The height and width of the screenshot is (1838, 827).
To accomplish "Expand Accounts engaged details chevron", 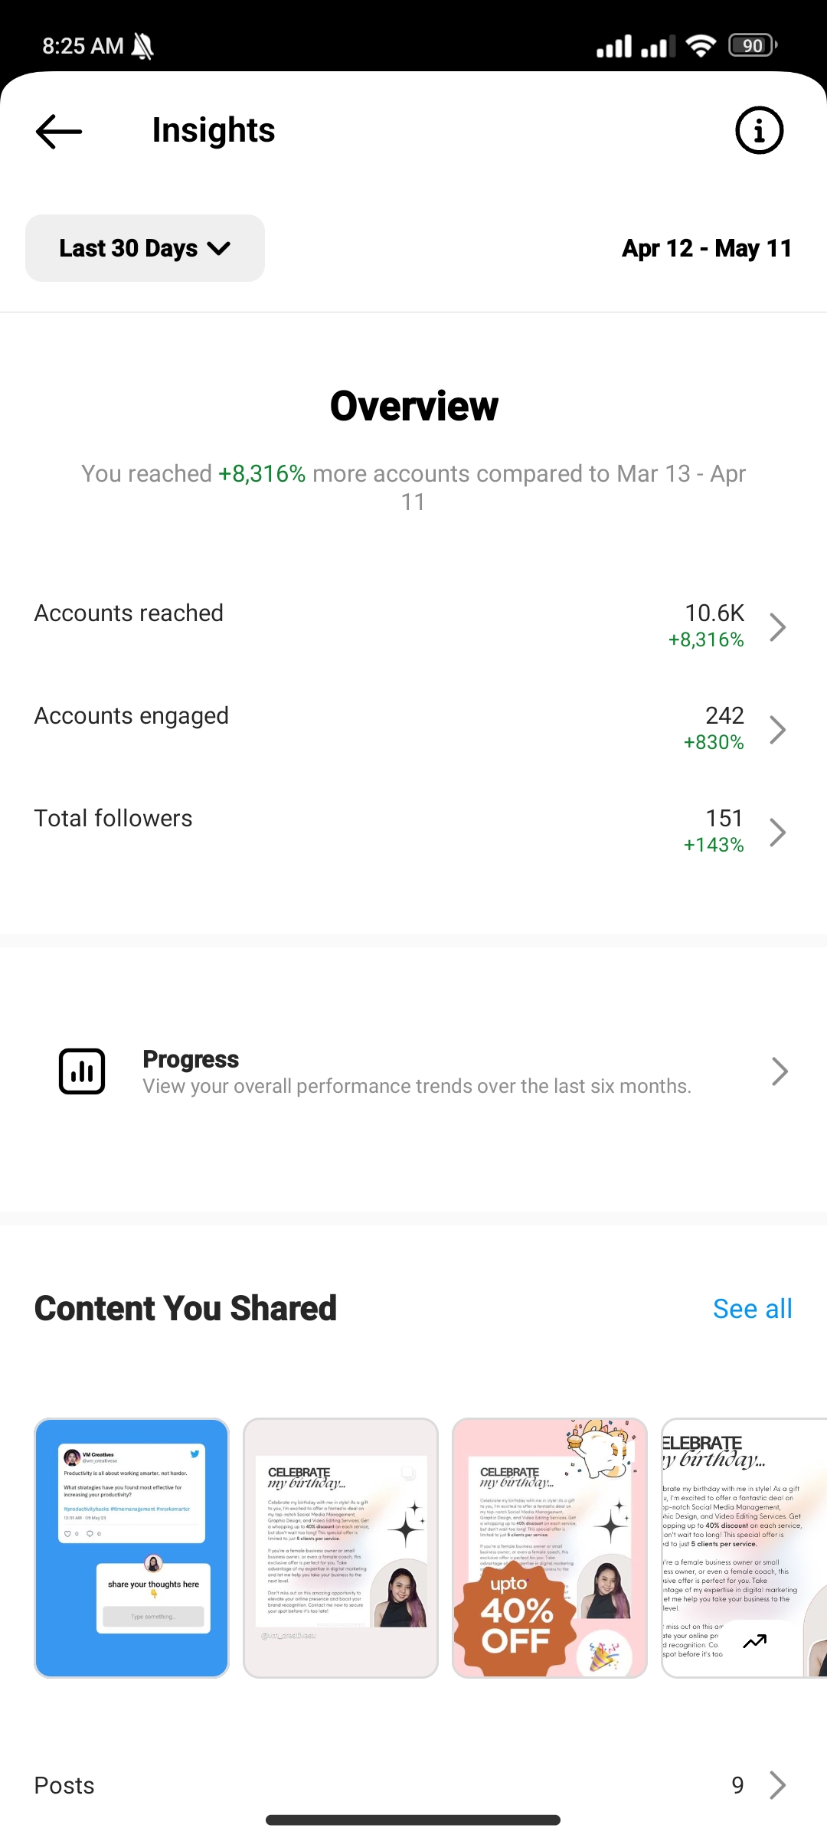I will tap(778, 729).
